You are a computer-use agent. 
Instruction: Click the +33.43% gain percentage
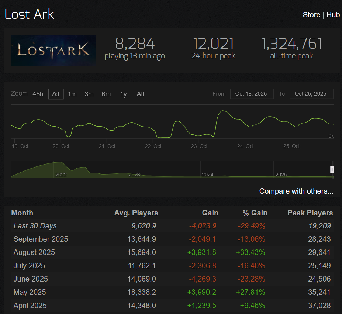pos(251,252)
